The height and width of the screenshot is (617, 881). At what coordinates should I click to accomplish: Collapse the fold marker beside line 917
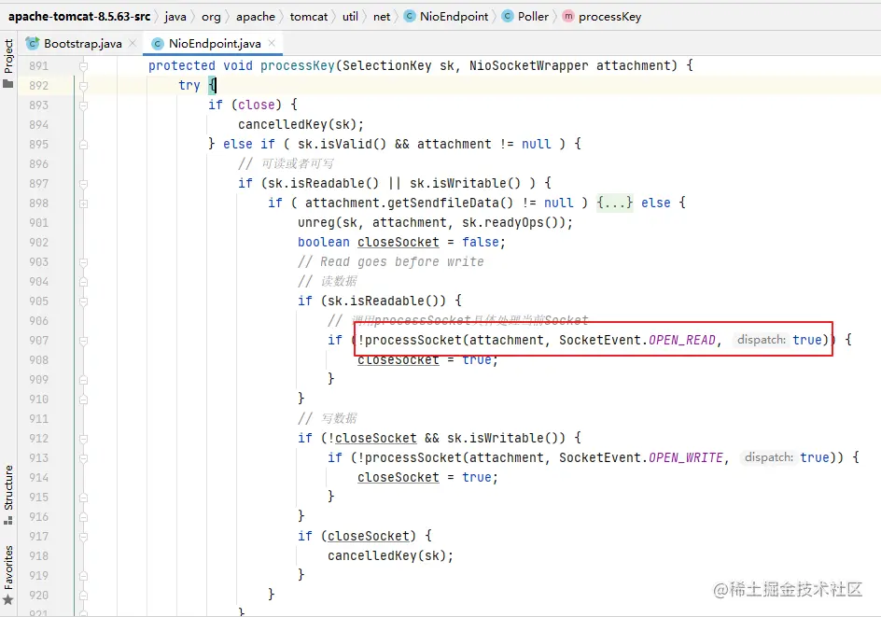(81, 535)
